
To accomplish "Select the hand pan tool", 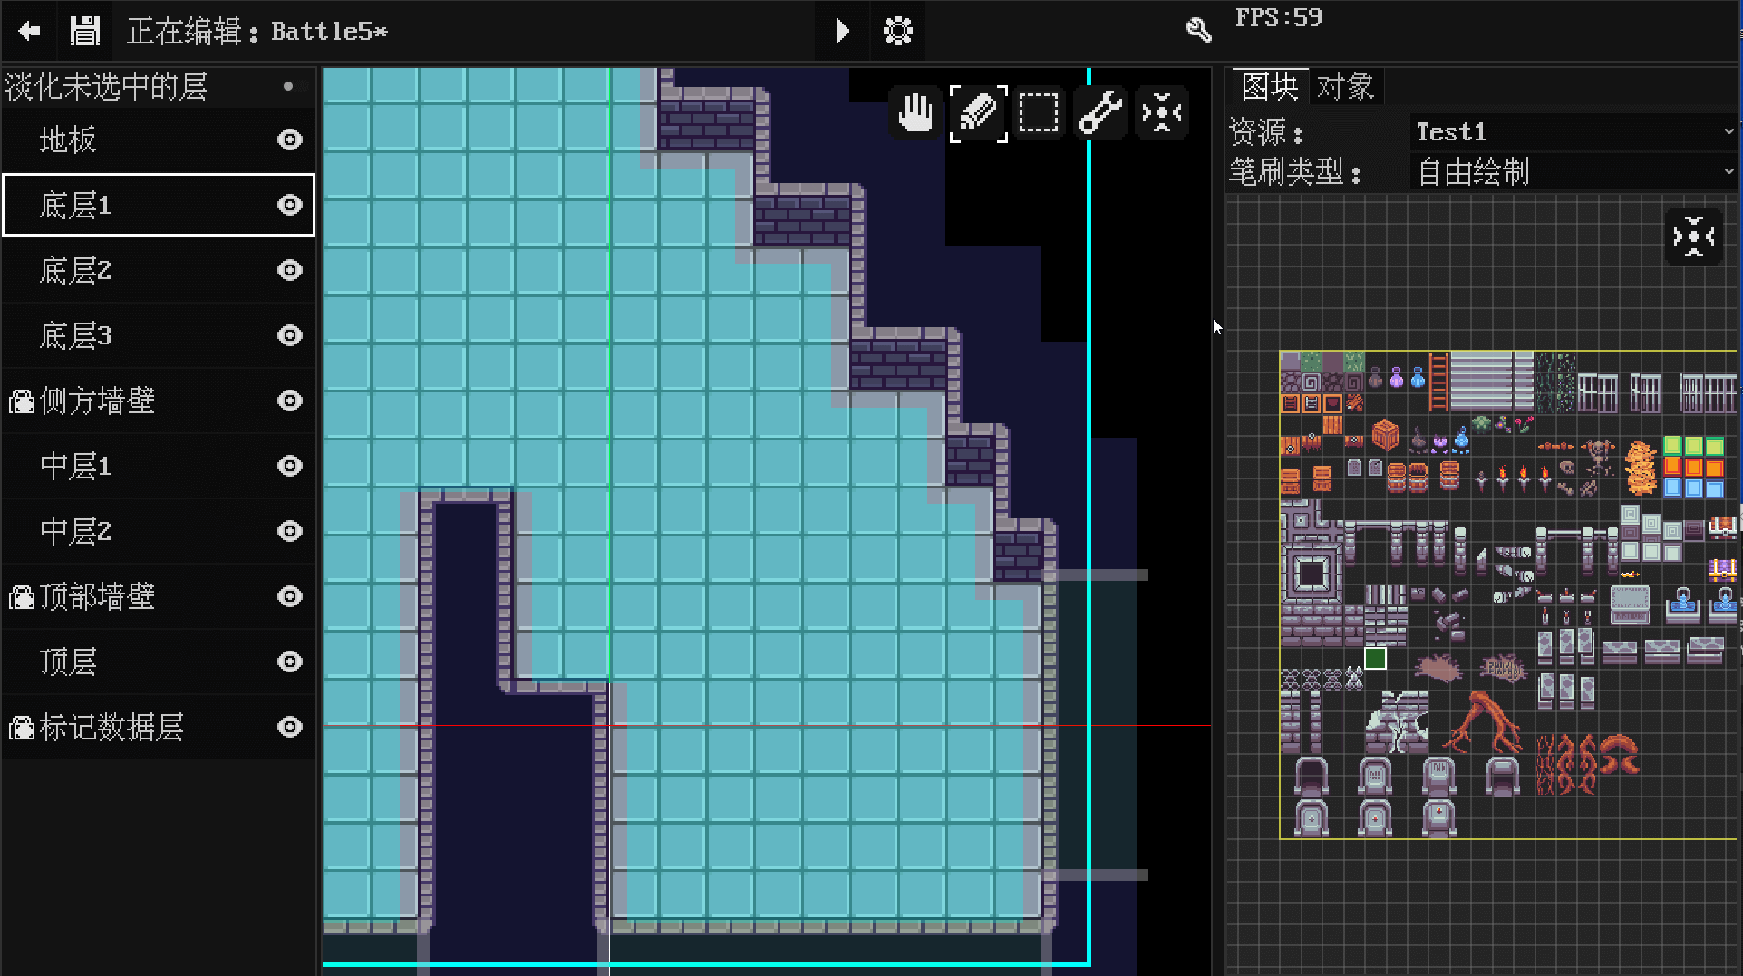I will coord(915,112).
